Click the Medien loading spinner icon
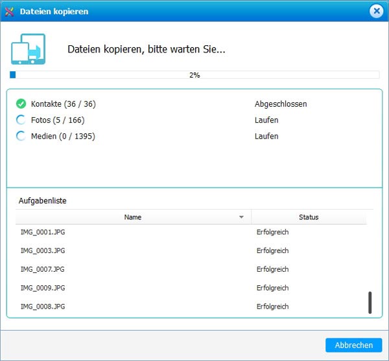 (x=21, y=136)
